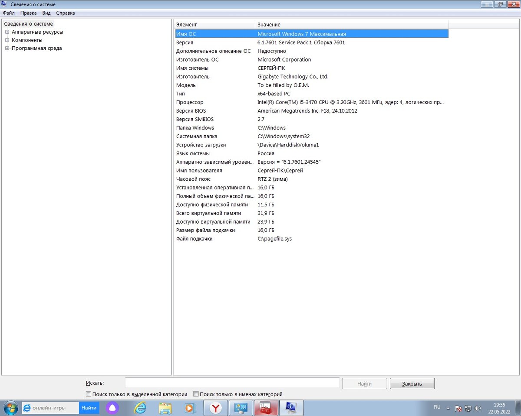521x416 pixels.
Task: Select the Версия SMBIOS row
Action: pyautogui.click(x=311, y=119)
